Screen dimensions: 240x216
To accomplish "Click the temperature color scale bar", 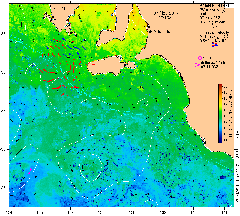I will pyautogui.click(x=220, y=113).
